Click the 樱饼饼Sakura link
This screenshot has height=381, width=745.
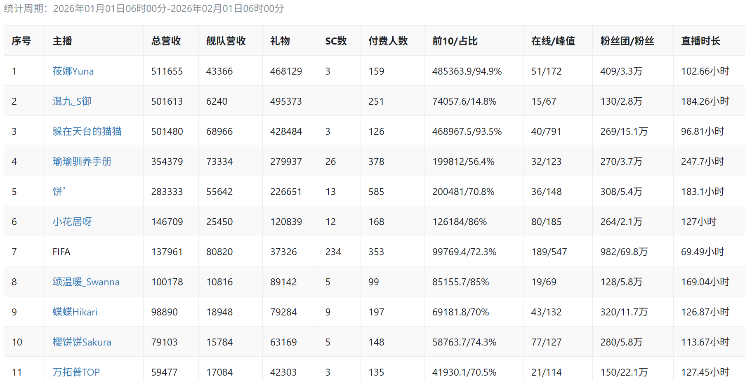click(x=82, y=342)
